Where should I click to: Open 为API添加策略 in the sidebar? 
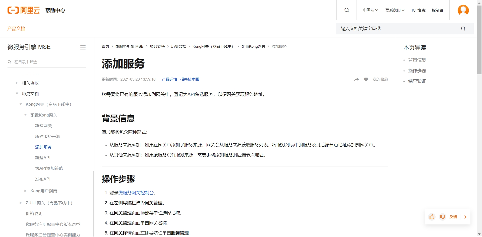49,168
